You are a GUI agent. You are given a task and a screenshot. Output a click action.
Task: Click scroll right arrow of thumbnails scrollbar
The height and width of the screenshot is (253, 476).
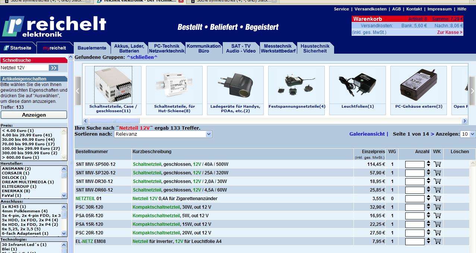(464, 121)
